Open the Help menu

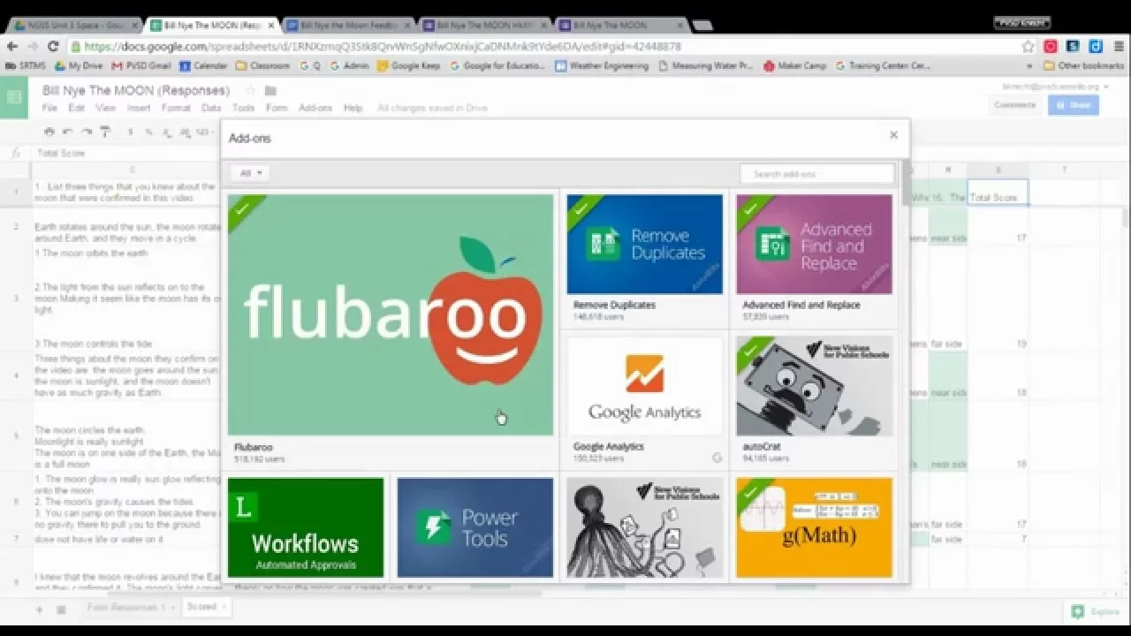tap(353, 108)
